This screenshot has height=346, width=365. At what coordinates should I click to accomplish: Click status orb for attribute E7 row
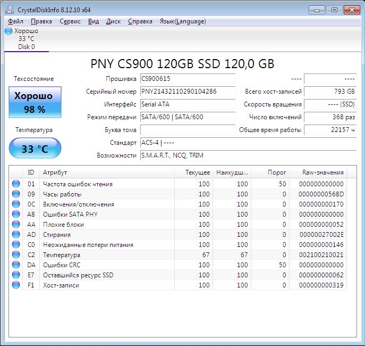pyautogui.click(x=16, y=275)
